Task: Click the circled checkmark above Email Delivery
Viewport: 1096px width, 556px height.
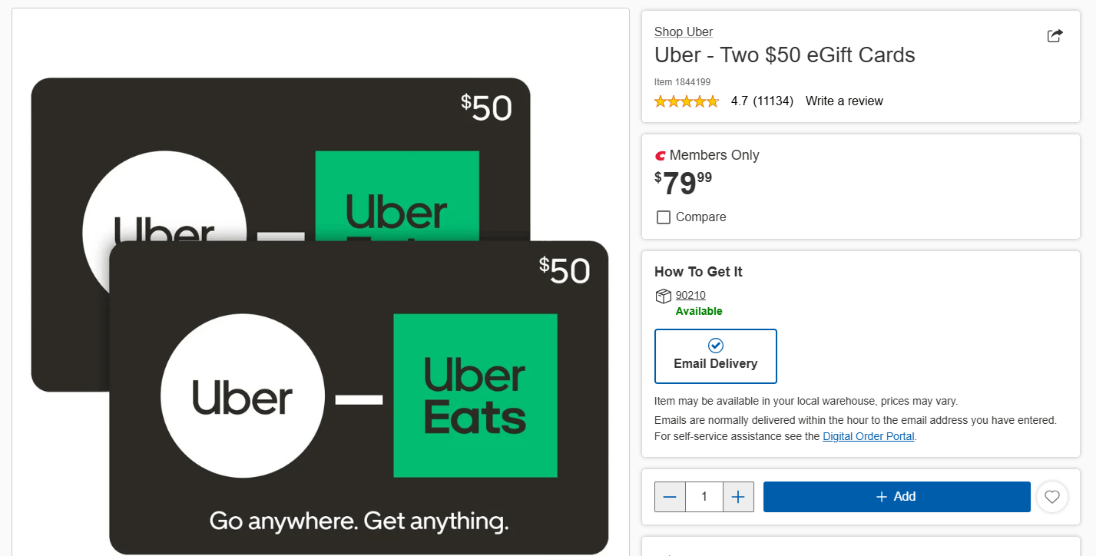Action: tap(716, 346)
